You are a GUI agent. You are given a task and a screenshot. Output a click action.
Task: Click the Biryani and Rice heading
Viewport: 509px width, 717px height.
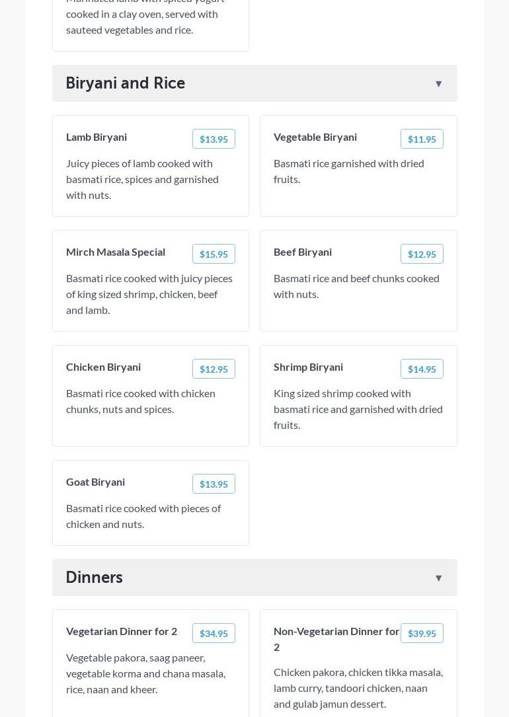[x=126, y=83]
